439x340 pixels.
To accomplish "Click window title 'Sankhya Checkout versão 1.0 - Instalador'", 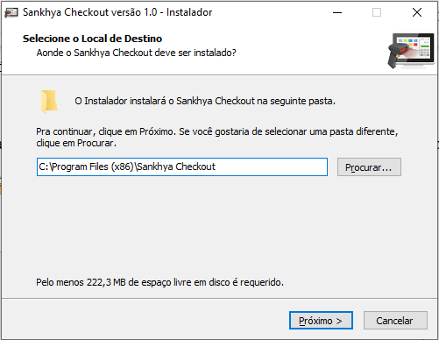I will pyautogui.click(x=117, y=12).
